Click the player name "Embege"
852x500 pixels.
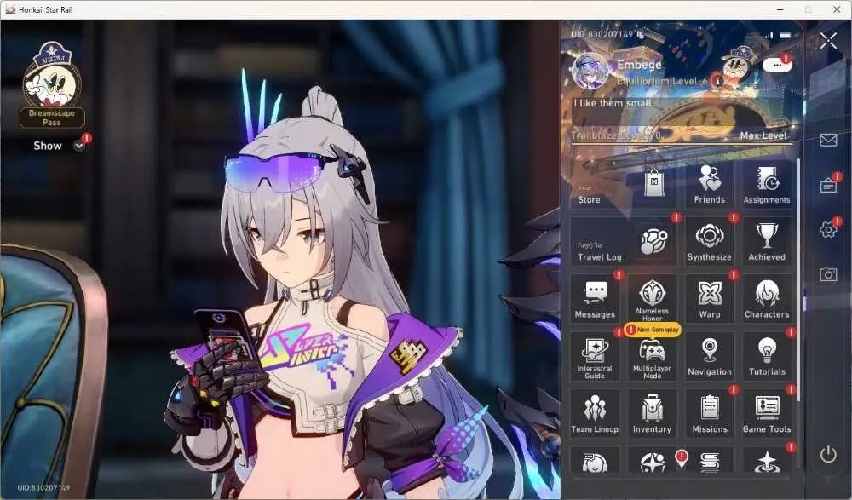pyautogui.click(x=639, y=65)
